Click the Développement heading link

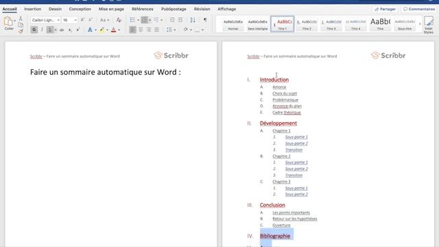click(x=278, y=123)
